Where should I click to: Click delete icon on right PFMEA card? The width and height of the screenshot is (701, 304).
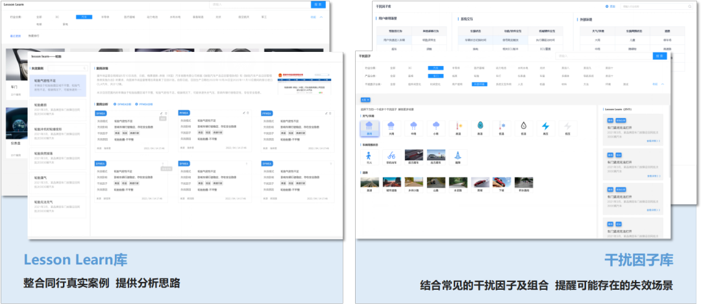(331, 113)
